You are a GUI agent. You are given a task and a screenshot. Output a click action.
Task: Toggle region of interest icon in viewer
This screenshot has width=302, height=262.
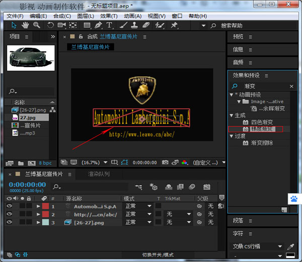tap(114, 162)
